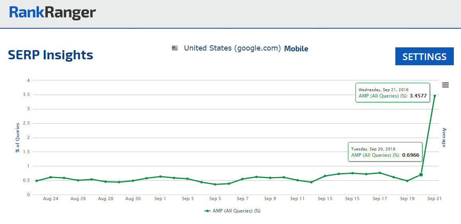Click the Sep 5 data point
This screenshot has height=224, width=461.
click(x=215, y=184)
